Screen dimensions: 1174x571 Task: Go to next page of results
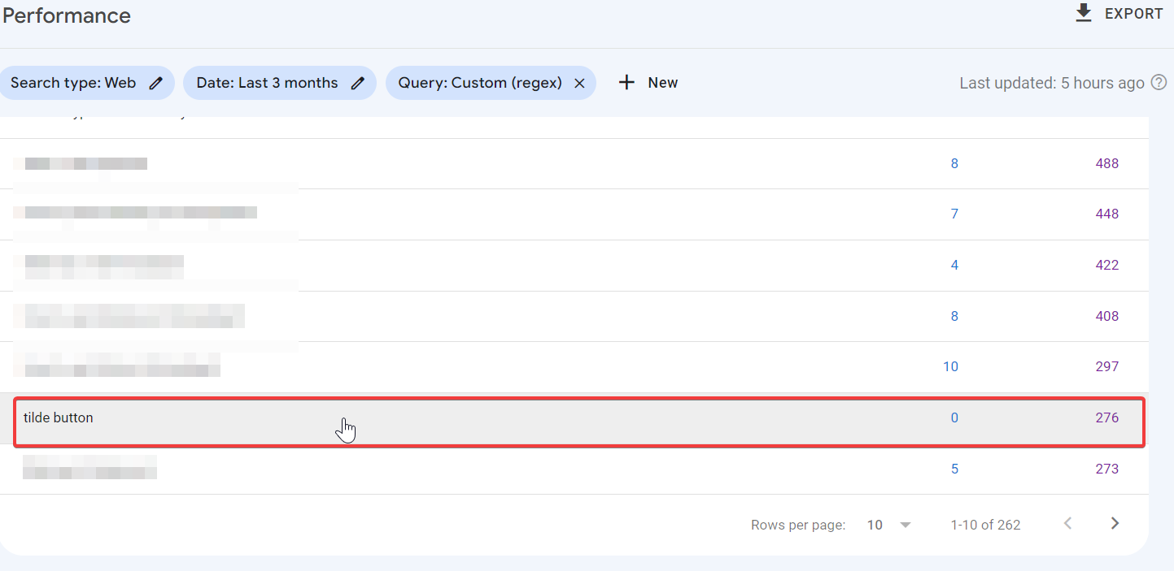1115,524
